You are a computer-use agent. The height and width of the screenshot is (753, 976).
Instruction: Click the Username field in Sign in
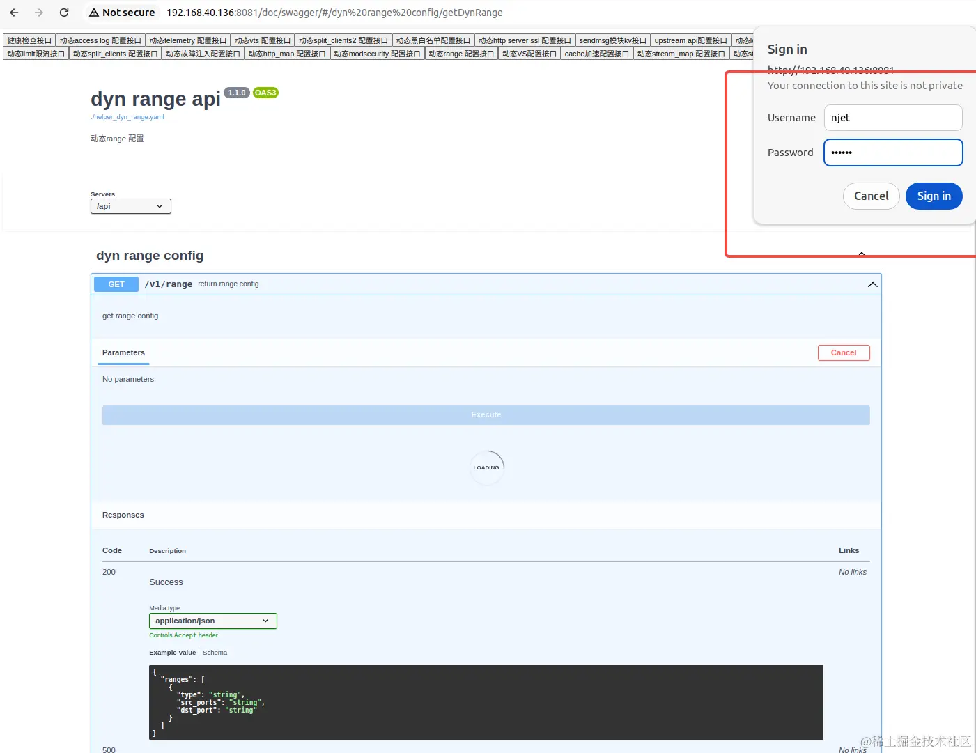tap(893, 118)
